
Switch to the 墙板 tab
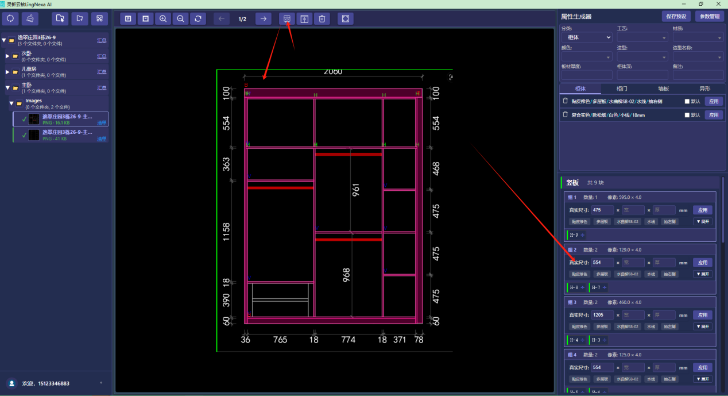663,89
